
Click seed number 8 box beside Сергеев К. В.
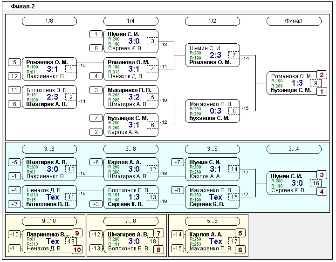(x=95, y=48)
